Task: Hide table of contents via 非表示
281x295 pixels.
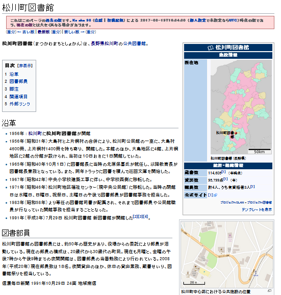Action: [x=25, y=65]
